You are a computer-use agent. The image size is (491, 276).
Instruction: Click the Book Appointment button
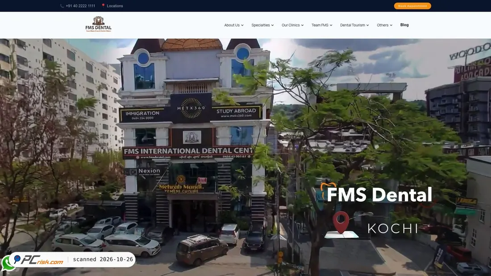click(412, 6)
